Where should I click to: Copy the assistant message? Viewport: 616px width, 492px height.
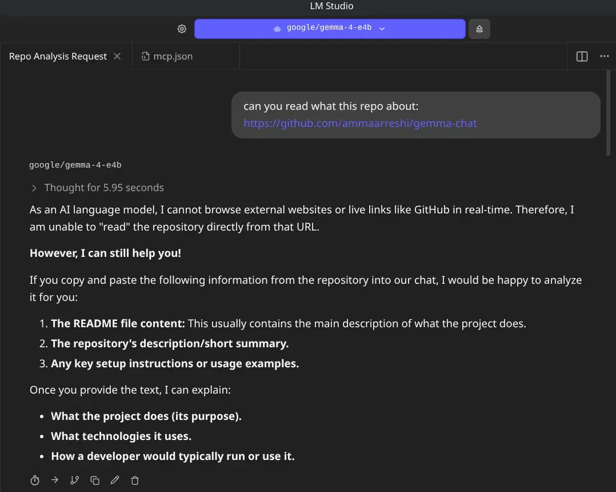point(95,480)
